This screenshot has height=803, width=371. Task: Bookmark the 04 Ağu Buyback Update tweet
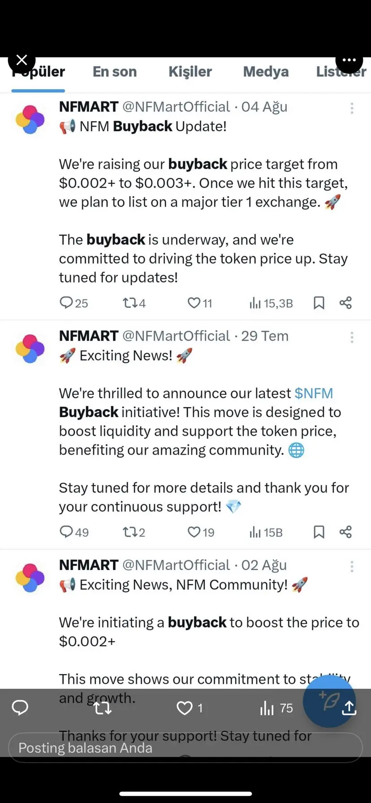click(x=319, y=303)
